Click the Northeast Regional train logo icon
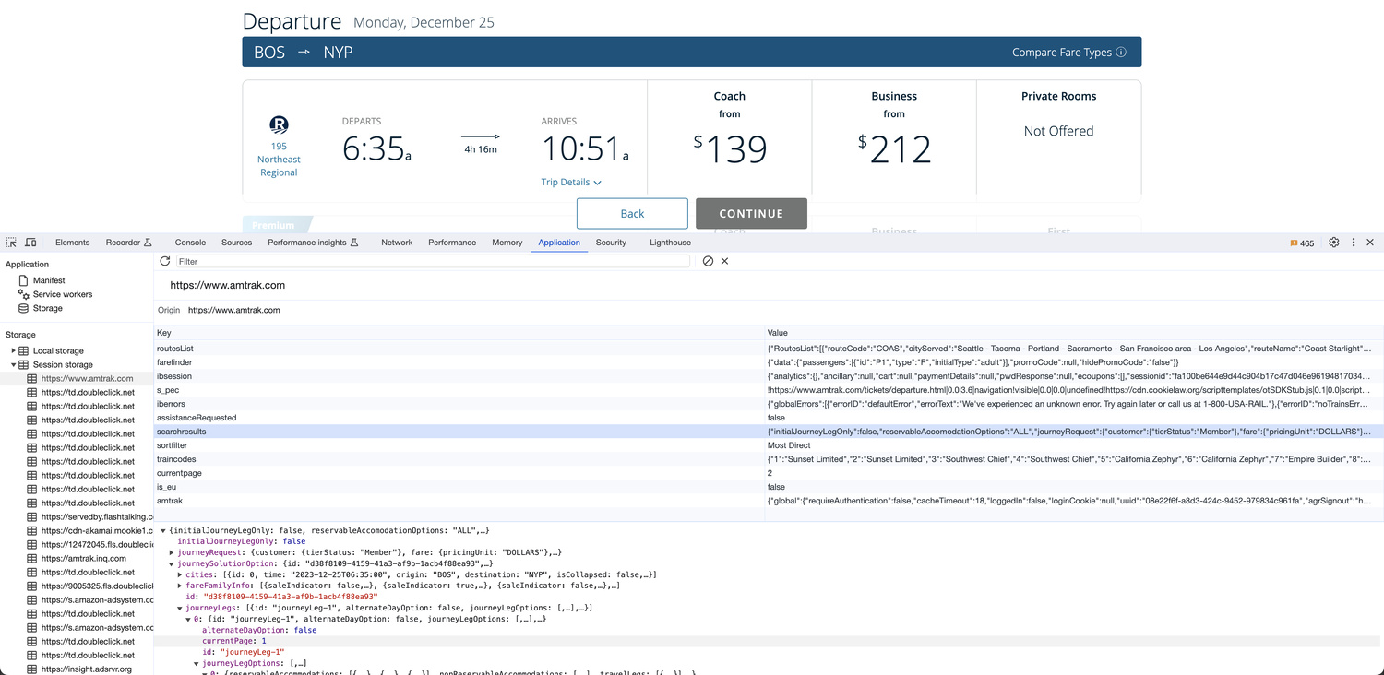This screenshot has height=675, width=1384. (279, 125)
